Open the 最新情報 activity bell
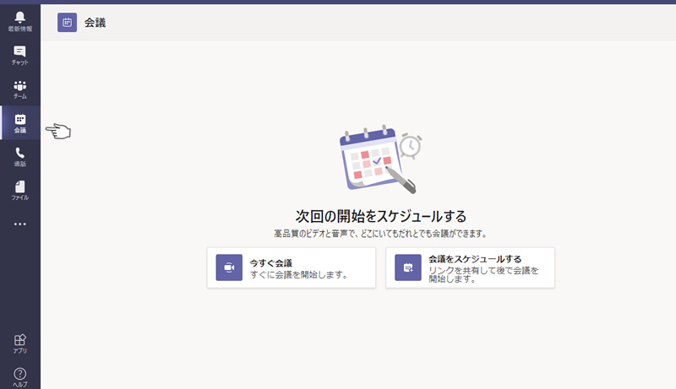Viewport: 676px width, 389px height. 19,21
